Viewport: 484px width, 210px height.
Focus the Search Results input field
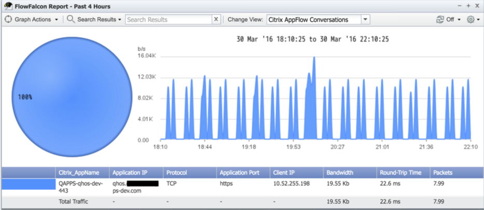[x=169, y=20]
